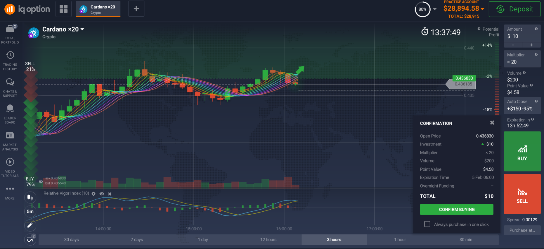Select 30 min time range
The height and width of the screenshot is (249, 544).
[466, 240]
